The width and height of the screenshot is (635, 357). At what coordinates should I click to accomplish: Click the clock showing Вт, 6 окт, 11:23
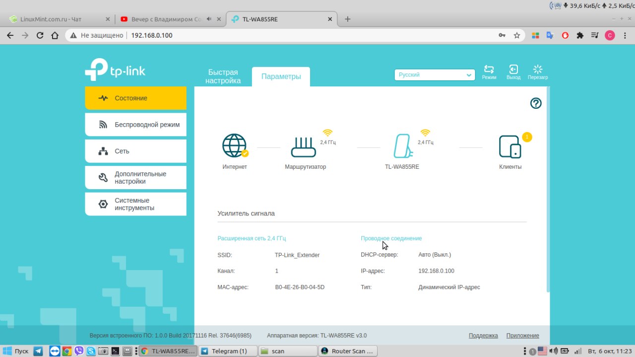[x=610, y=351]
